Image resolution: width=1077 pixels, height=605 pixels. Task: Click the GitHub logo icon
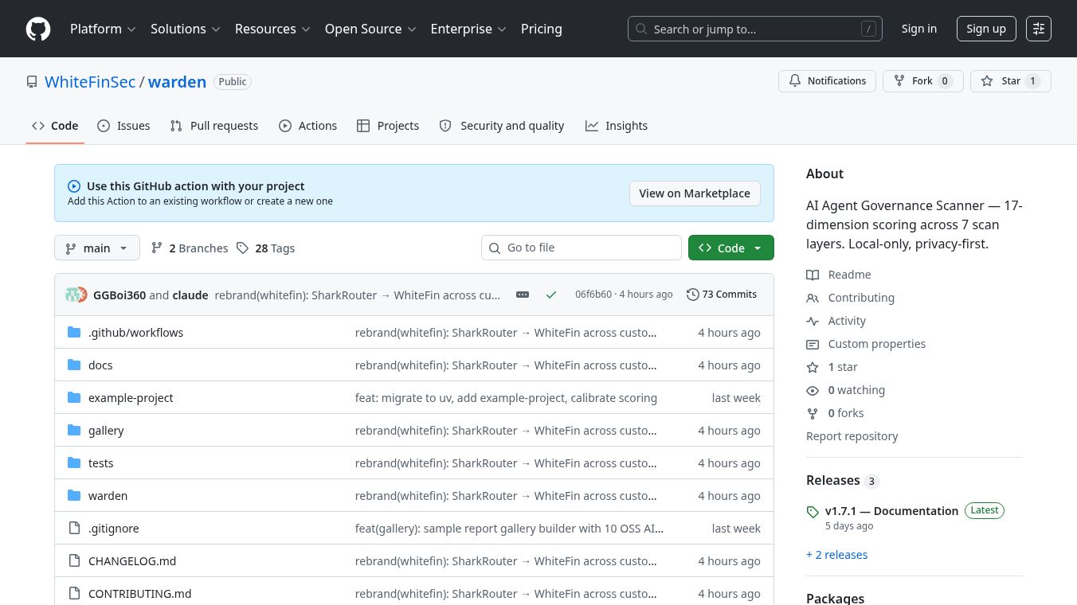38,29
